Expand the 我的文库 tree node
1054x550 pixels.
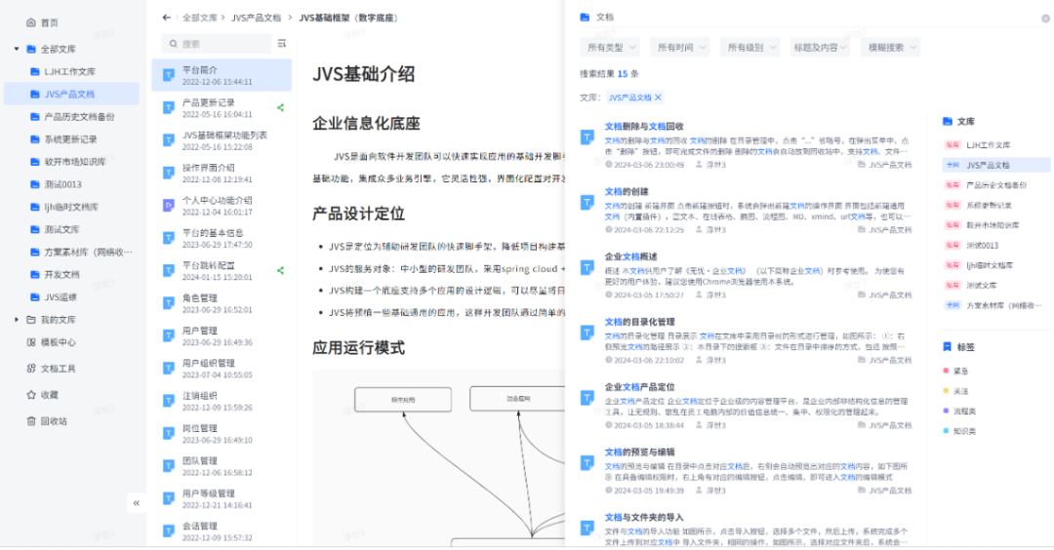[17, 320]
